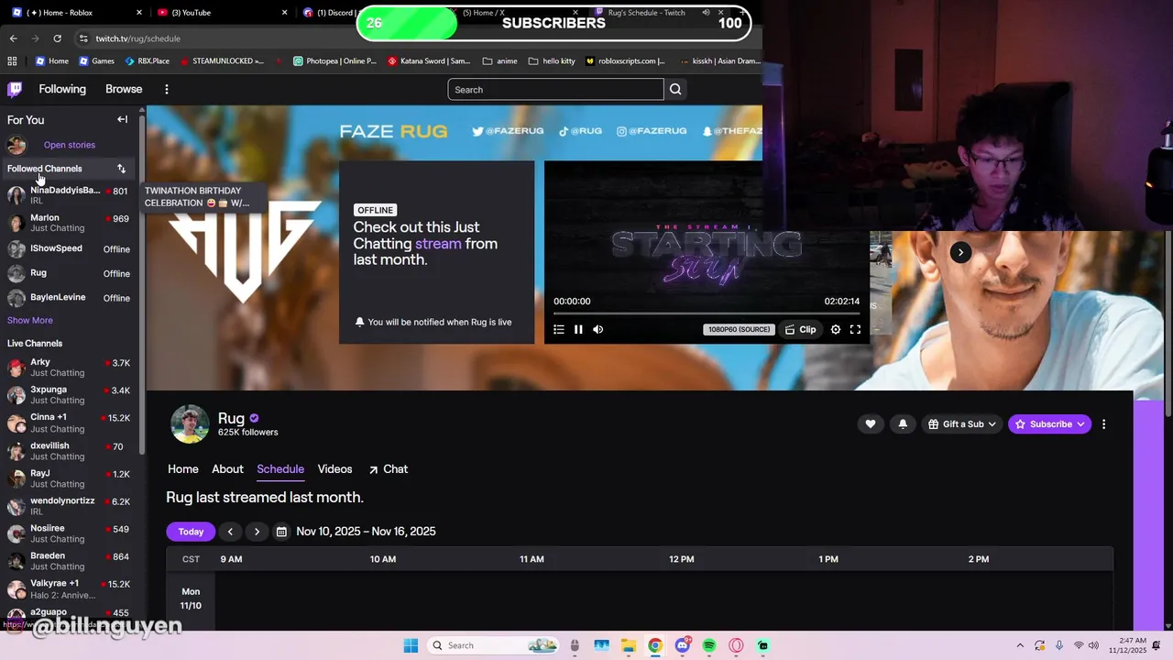The width and height of the screenshot is (1173, 660).
Task: Open IShowSpeed channel in the sidebar
Action: pos(69,248)
